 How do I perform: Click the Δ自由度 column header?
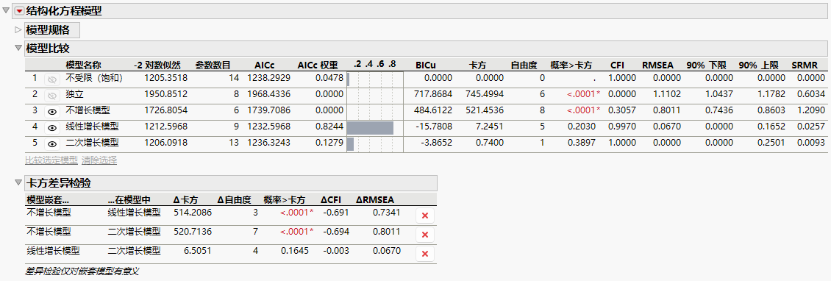(x=234, y=200)
